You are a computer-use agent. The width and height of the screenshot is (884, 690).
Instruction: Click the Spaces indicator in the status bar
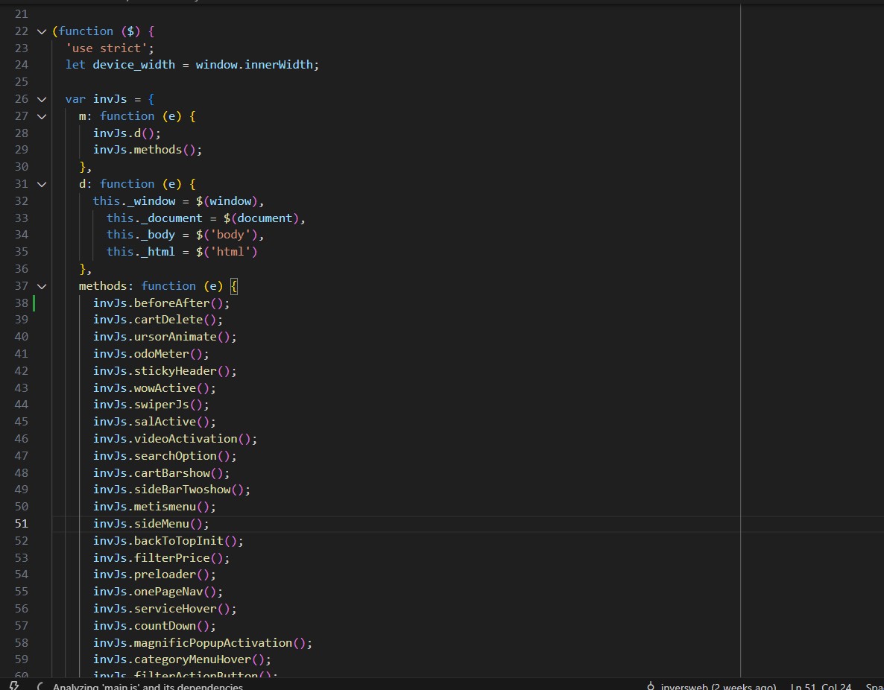[875, 686]
